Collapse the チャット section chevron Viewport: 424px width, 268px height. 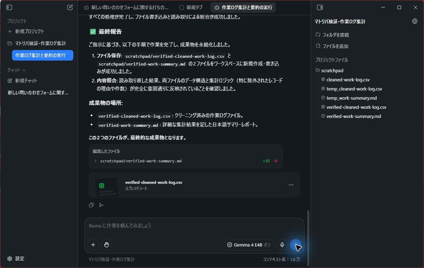24,70
